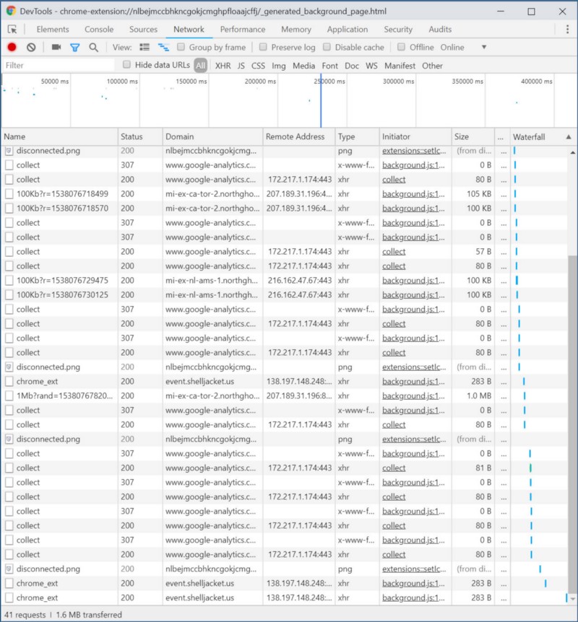Switch to the Application tab
The image size is (578, 622).
[x=348, y=30]
